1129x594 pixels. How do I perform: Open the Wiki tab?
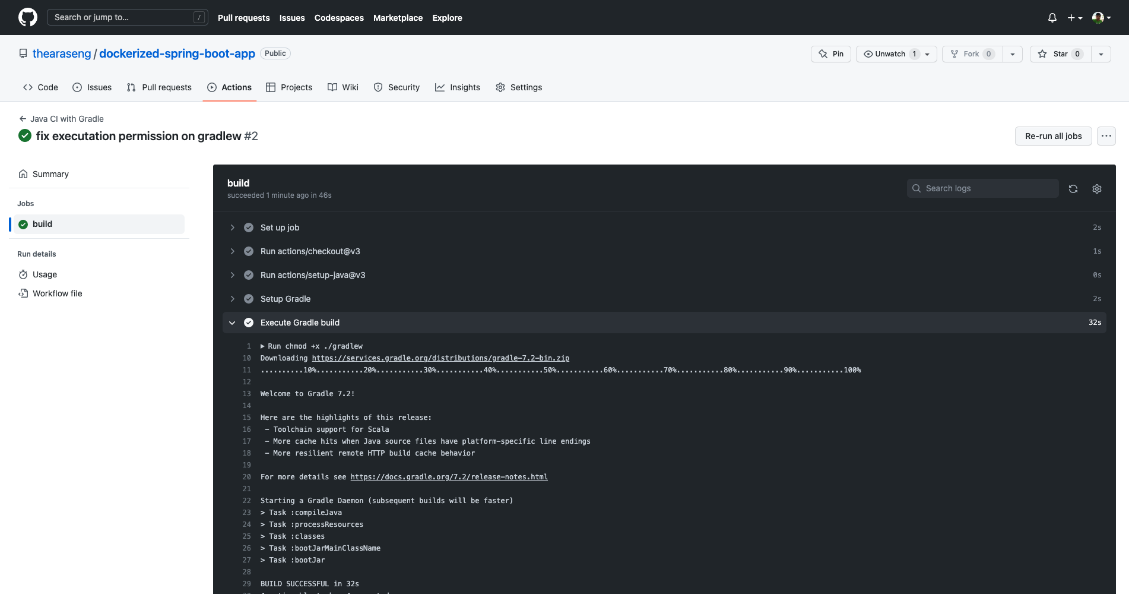(343, 87)
